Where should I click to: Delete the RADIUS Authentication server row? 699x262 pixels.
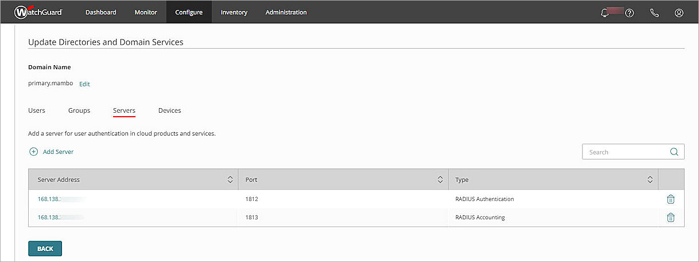tap(670, 199)
